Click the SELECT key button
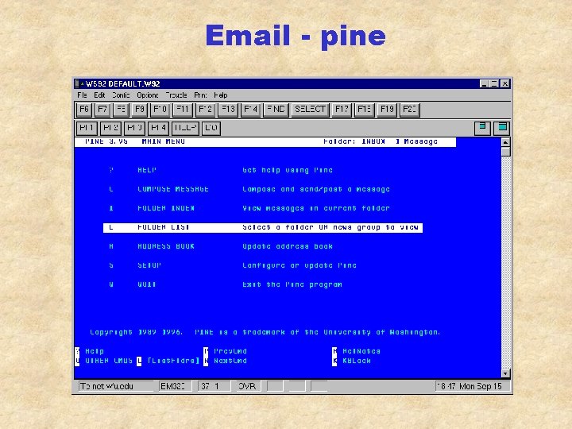The height and width of the screenshot is (429, 572). pyautogui.click(x=310, y=110)
